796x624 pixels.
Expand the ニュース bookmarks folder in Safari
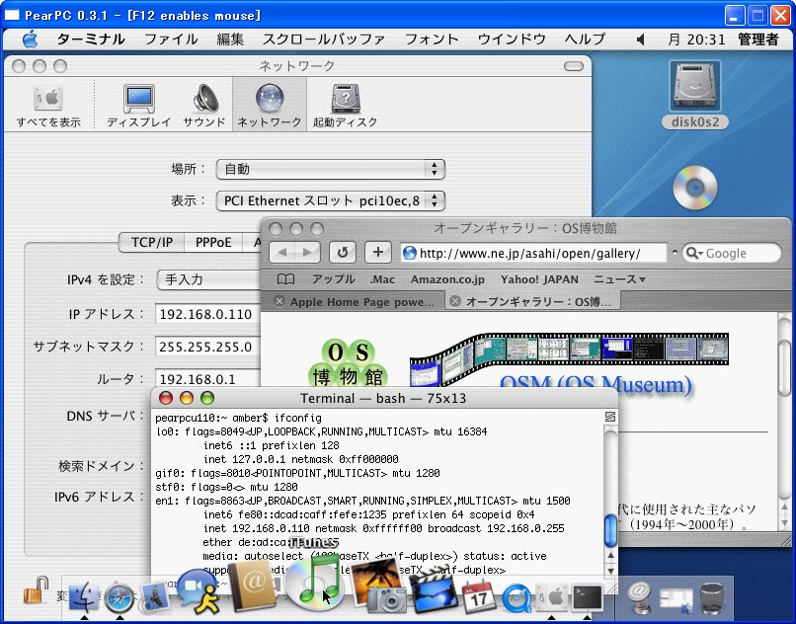[619, 279]
